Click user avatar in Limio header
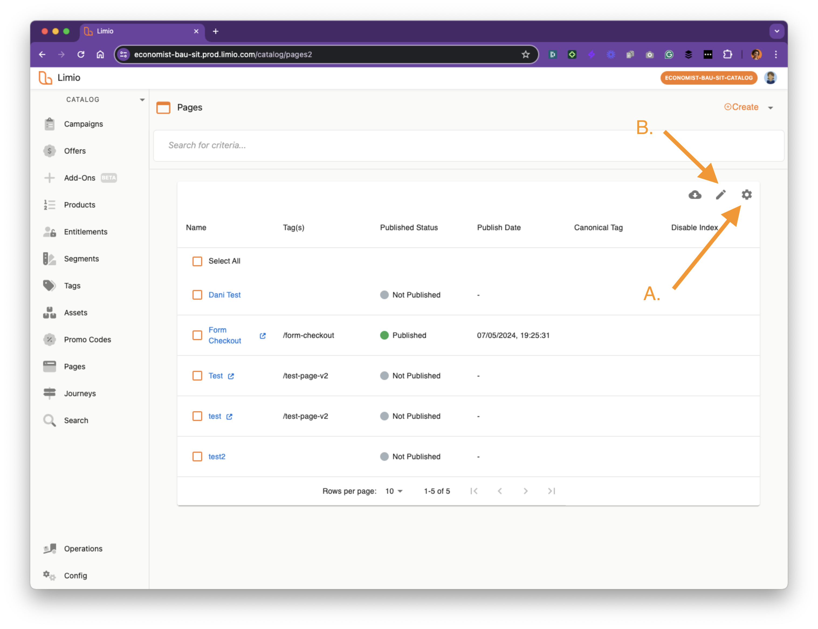 click(771, 78)
